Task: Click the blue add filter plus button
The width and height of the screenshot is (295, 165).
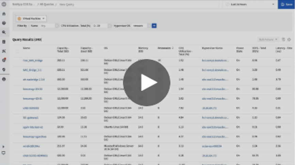Action: pos(154,26)
